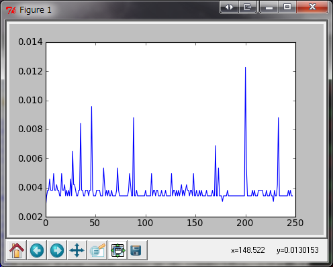The width and height of the screenshot is (333, 267).
Task: Click the blue peak near x=88
Action: [x=134, y=118]
